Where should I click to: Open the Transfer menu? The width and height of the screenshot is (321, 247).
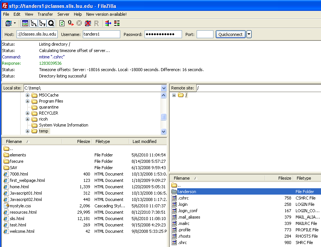click(45, 14)
